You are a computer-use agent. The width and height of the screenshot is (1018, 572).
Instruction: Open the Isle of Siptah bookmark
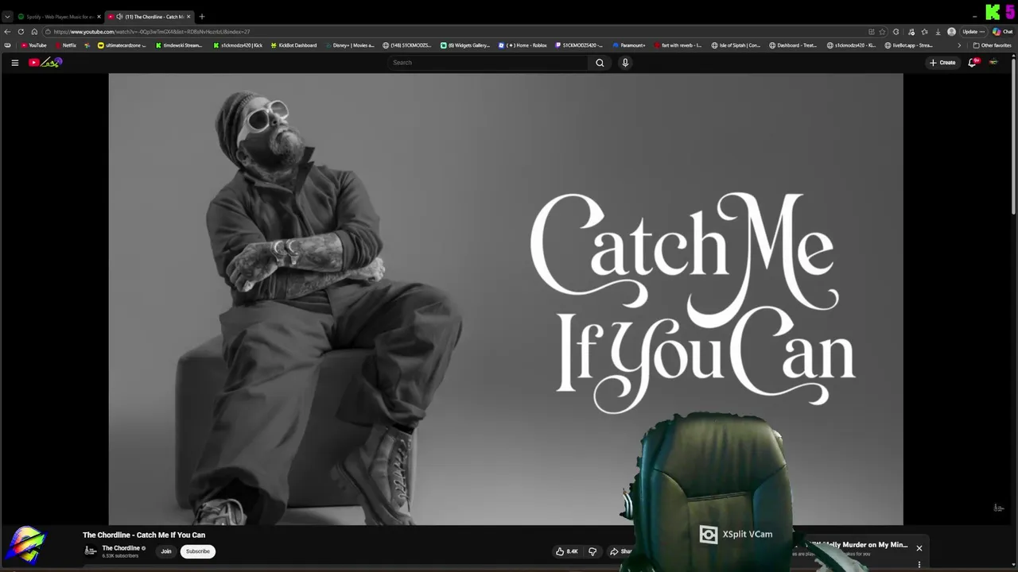(736, 45)
